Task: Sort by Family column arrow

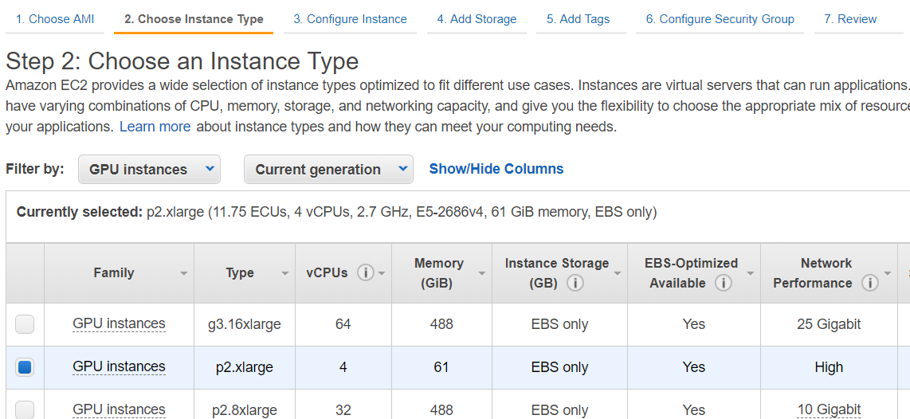Action: point(184,274)
